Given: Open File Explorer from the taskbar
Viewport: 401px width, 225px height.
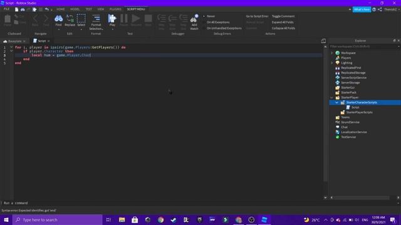Looking at the screenshot, I should (x=122, y=219).
